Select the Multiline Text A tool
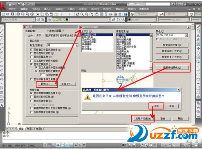The image size is (202, 149). (x=2, y=105)
